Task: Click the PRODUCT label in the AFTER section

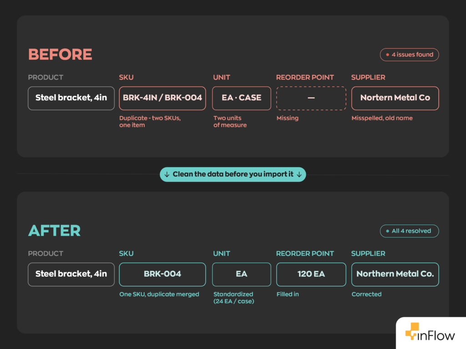Action: [x=46, y=254]
